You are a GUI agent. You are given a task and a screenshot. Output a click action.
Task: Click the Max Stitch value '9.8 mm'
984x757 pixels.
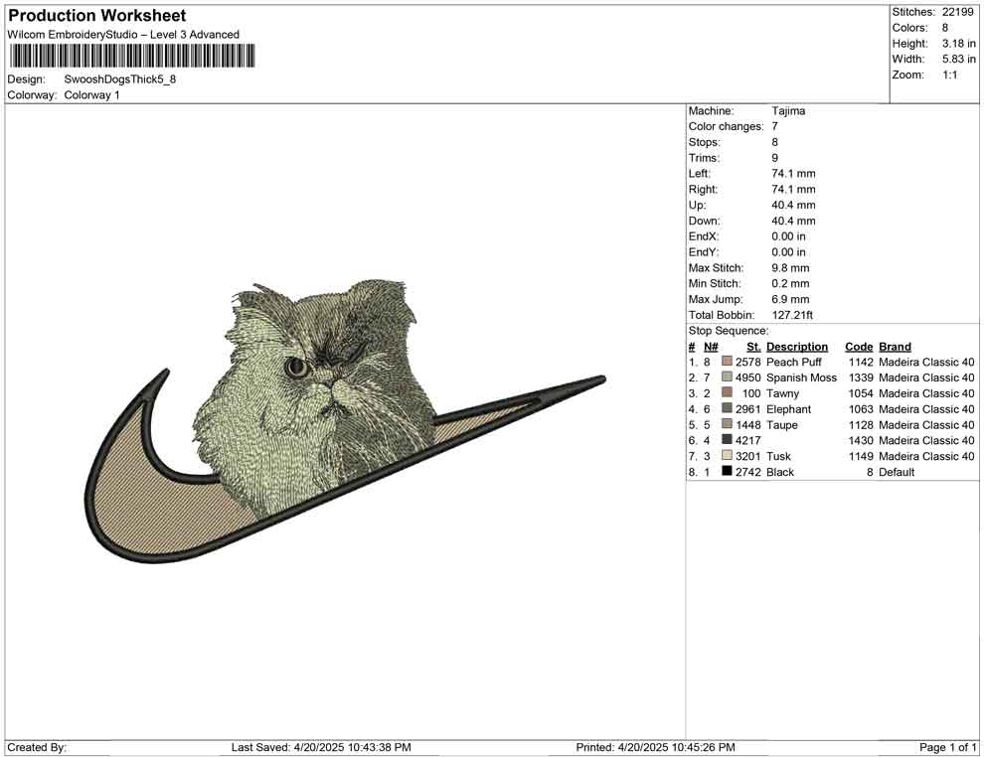[x=791, y=268]
